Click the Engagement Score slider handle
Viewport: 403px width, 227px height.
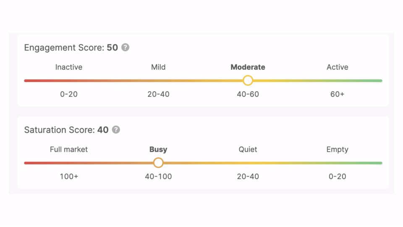click(x=248, y=80)
